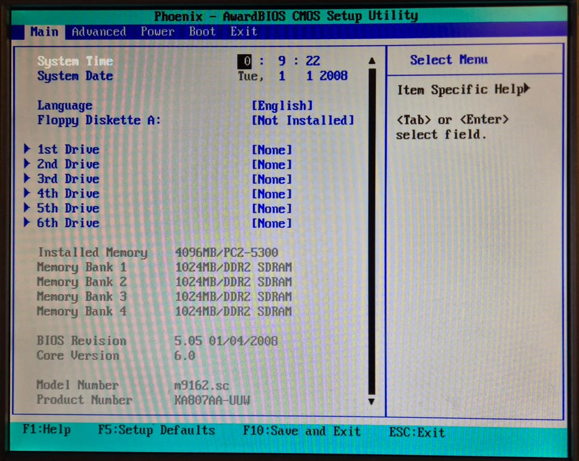Select the [None] value of 6th Drive
The image size is (579, 461).
(x=272, y=223)
